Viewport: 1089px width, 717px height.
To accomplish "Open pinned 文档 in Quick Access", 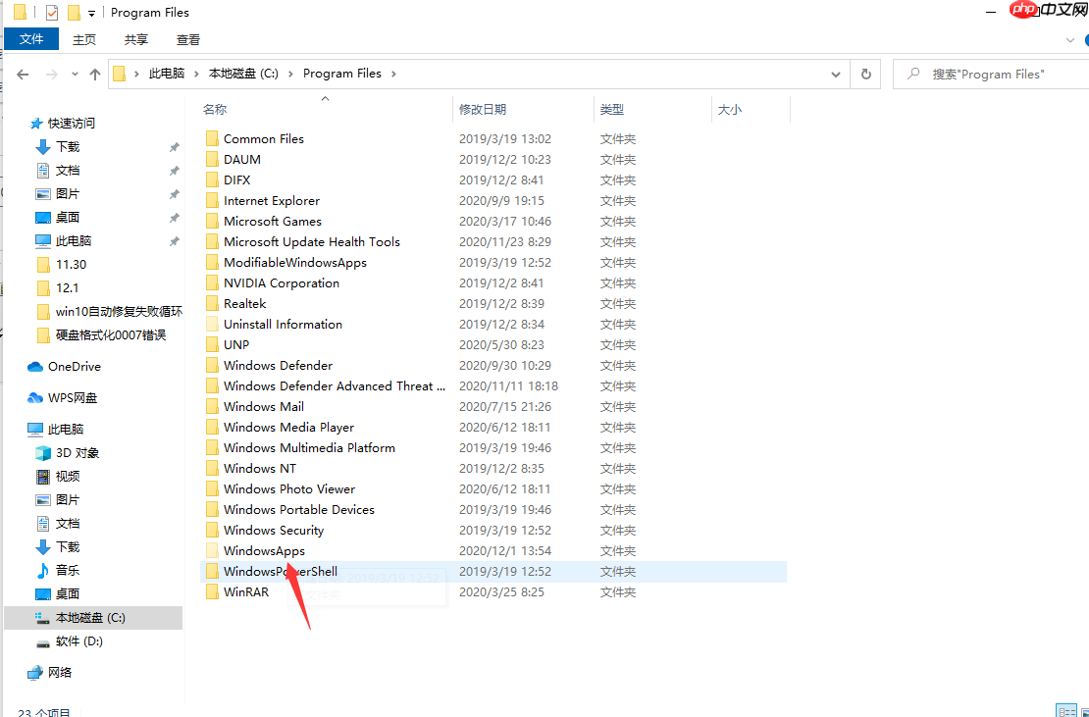I will click(x=68, y=171).
